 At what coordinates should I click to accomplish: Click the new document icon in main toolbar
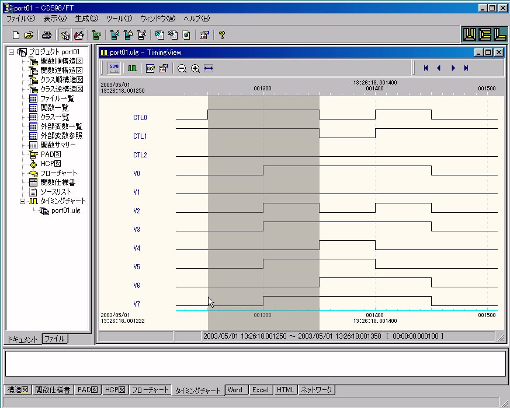tap(16, 35)
